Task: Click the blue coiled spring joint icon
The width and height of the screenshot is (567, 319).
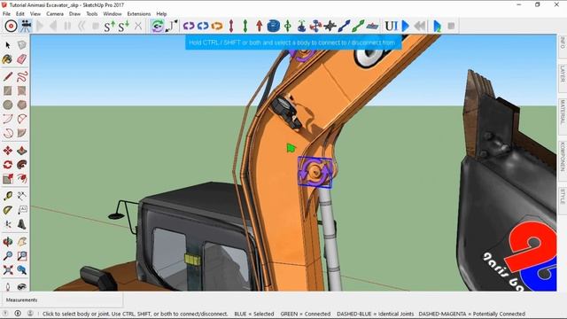Action: pos(274,26)
